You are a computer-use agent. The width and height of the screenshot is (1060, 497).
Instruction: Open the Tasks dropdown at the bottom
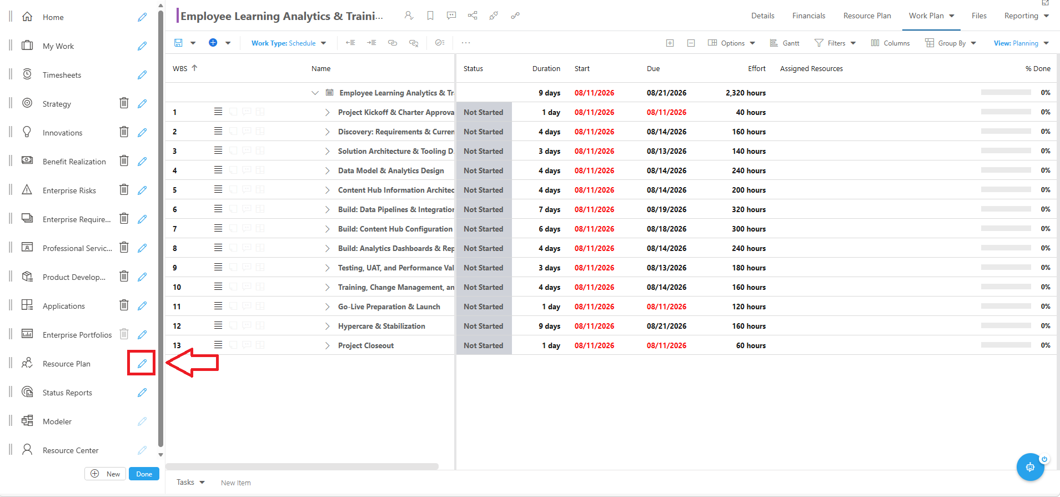pos(190,482)
